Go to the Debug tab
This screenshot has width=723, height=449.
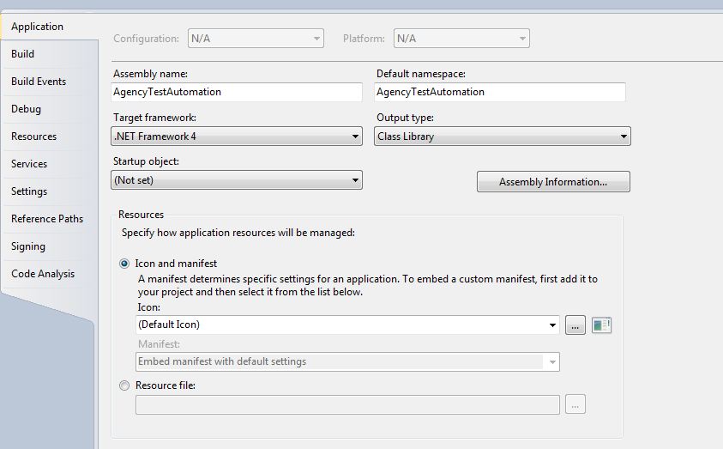[x=26, y=109]
